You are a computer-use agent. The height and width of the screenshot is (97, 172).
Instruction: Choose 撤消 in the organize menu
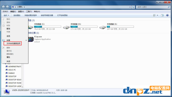pos(8,29)
